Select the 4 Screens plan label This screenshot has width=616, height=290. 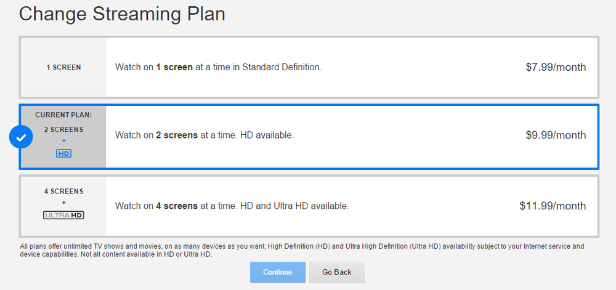point(63,191)
